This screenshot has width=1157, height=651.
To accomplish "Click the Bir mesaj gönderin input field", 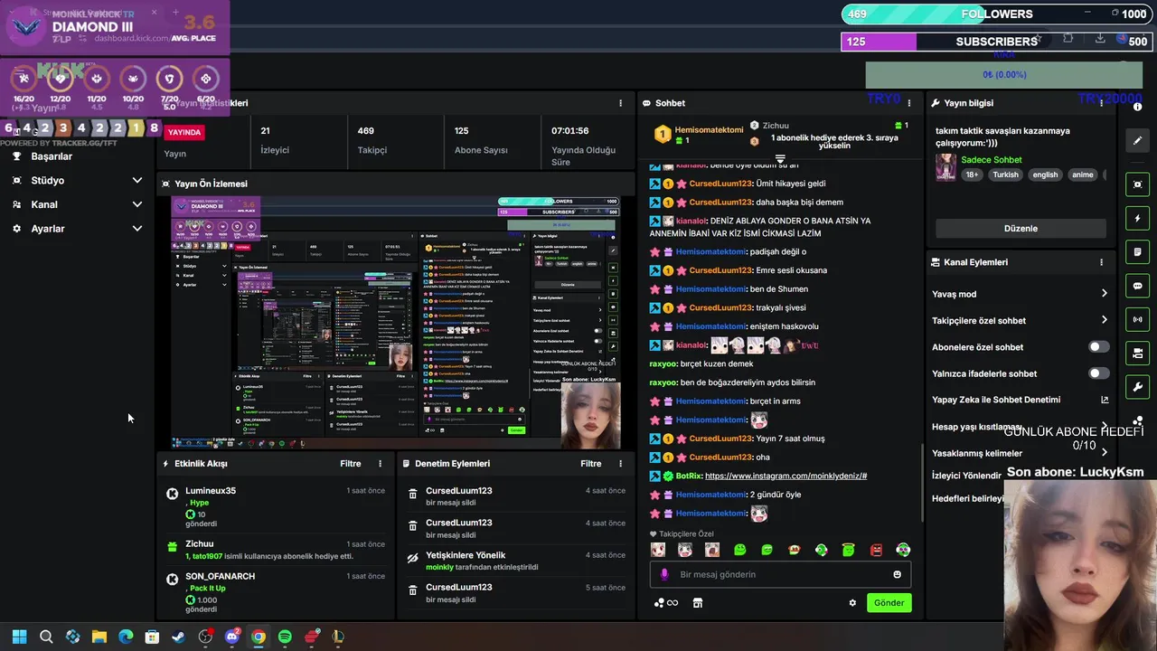I will point(780,574).
